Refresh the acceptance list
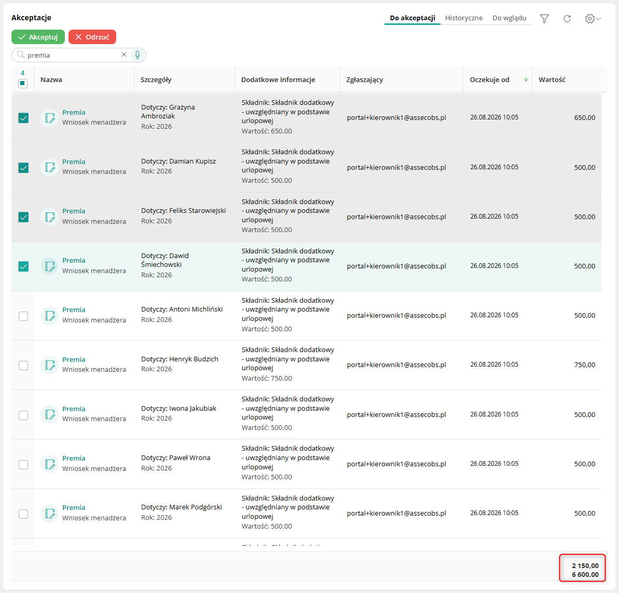 (567, 19)
